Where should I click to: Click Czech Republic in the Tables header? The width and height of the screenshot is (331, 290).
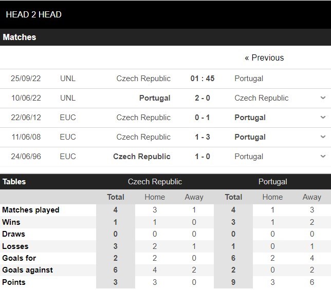155,182
